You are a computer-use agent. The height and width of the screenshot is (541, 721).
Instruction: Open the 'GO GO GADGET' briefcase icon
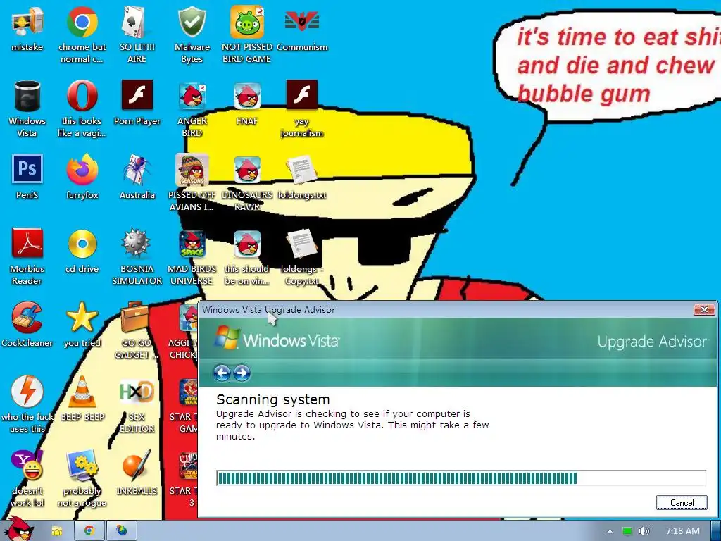tap(135, 317)
